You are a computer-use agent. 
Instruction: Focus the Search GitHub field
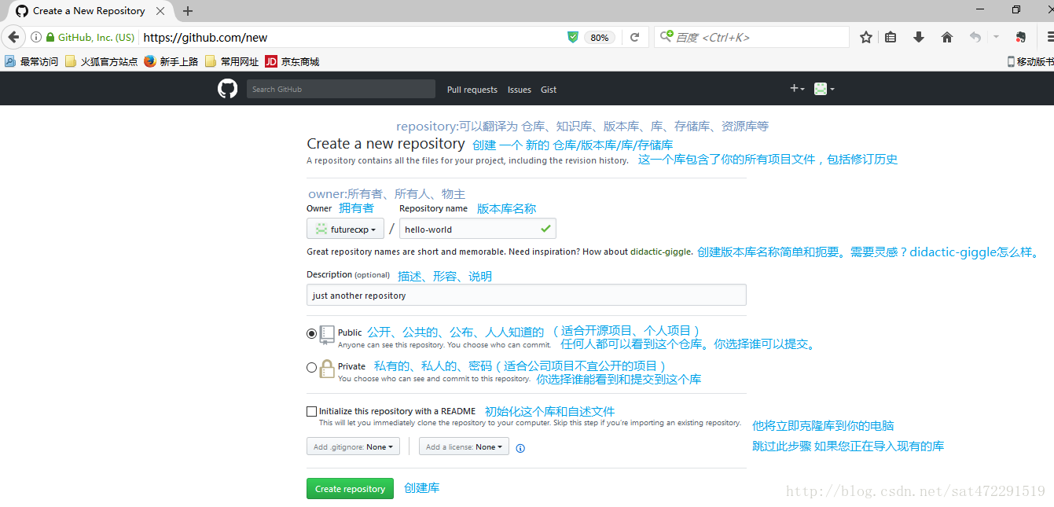pos(341,89)
